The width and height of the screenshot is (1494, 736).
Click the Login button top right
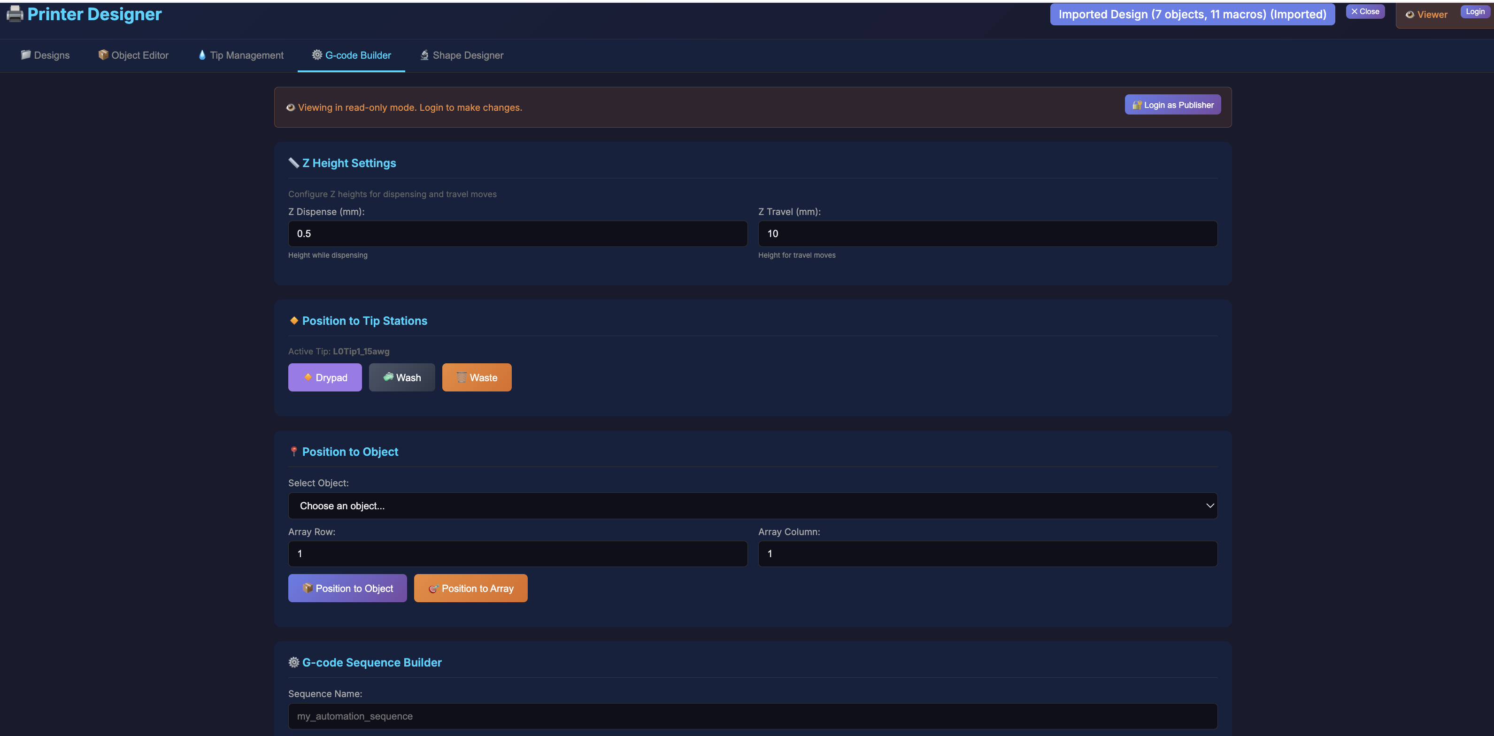point(1474,12)
